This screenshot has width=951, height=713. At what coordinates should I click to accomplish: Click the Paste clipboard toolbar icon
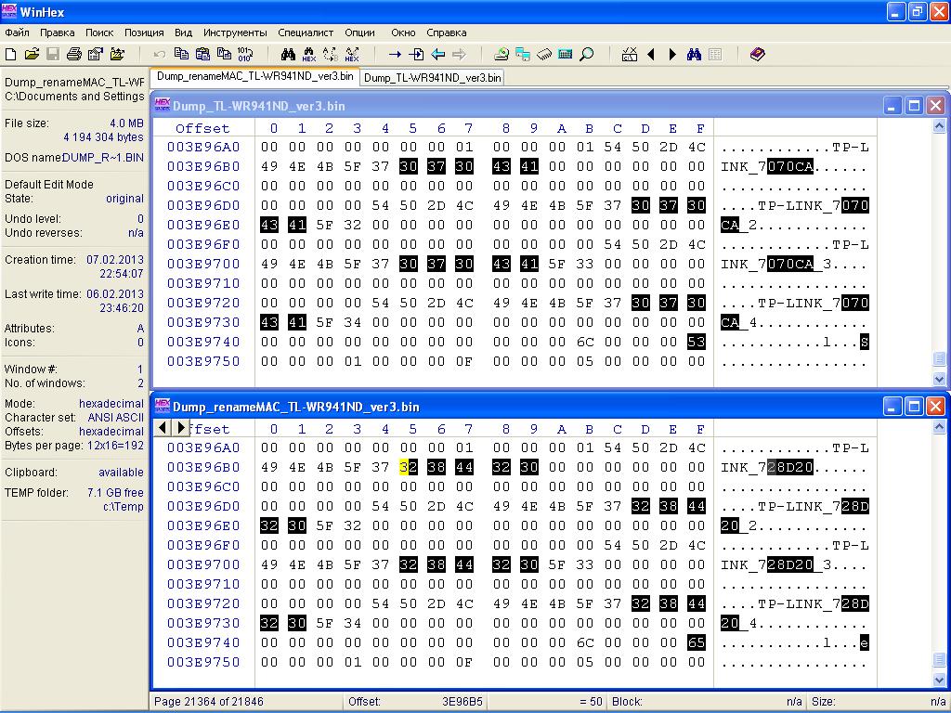click(x=202, y=55)
